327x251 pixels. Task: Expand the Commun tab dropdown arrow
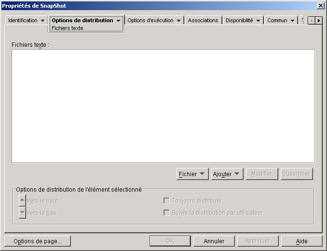293,21
